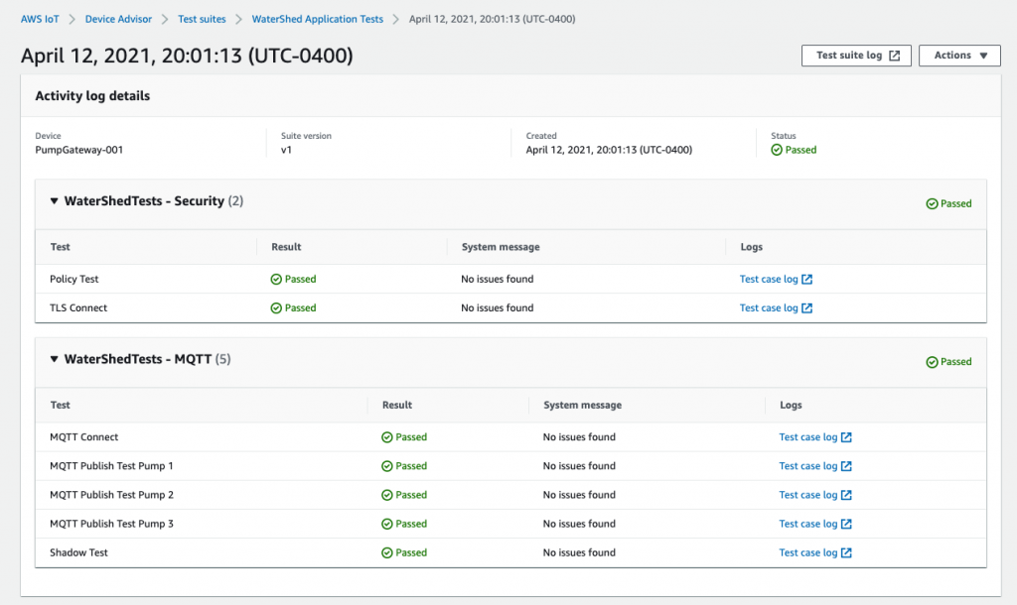The height and width of the screenshot is (605, 1017).
Task: Click the Passed checkmark in the Security section header
Action: point(932,203)
